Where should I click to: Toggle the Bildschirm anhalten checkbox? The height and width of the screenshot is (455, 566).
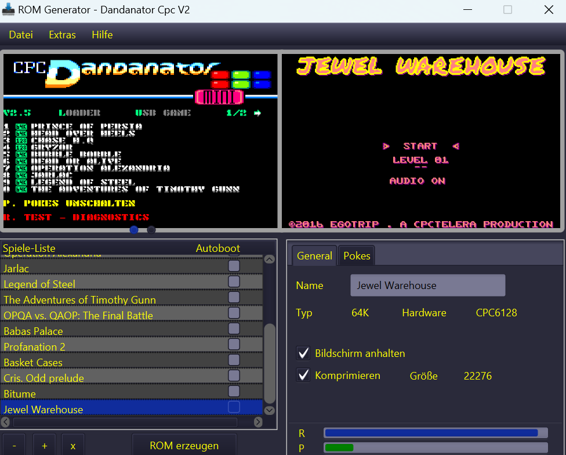(x=303, y=353)
